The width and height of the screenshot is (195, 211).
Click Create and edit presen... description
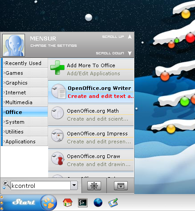coord(99,142)
